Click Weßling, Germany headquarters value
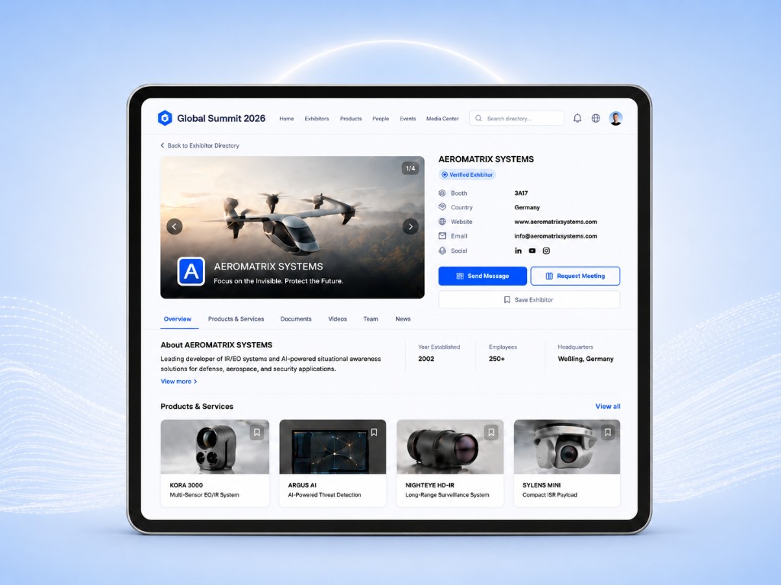Image resolution: width=781 pixels, height=585 pixels. 586,359
